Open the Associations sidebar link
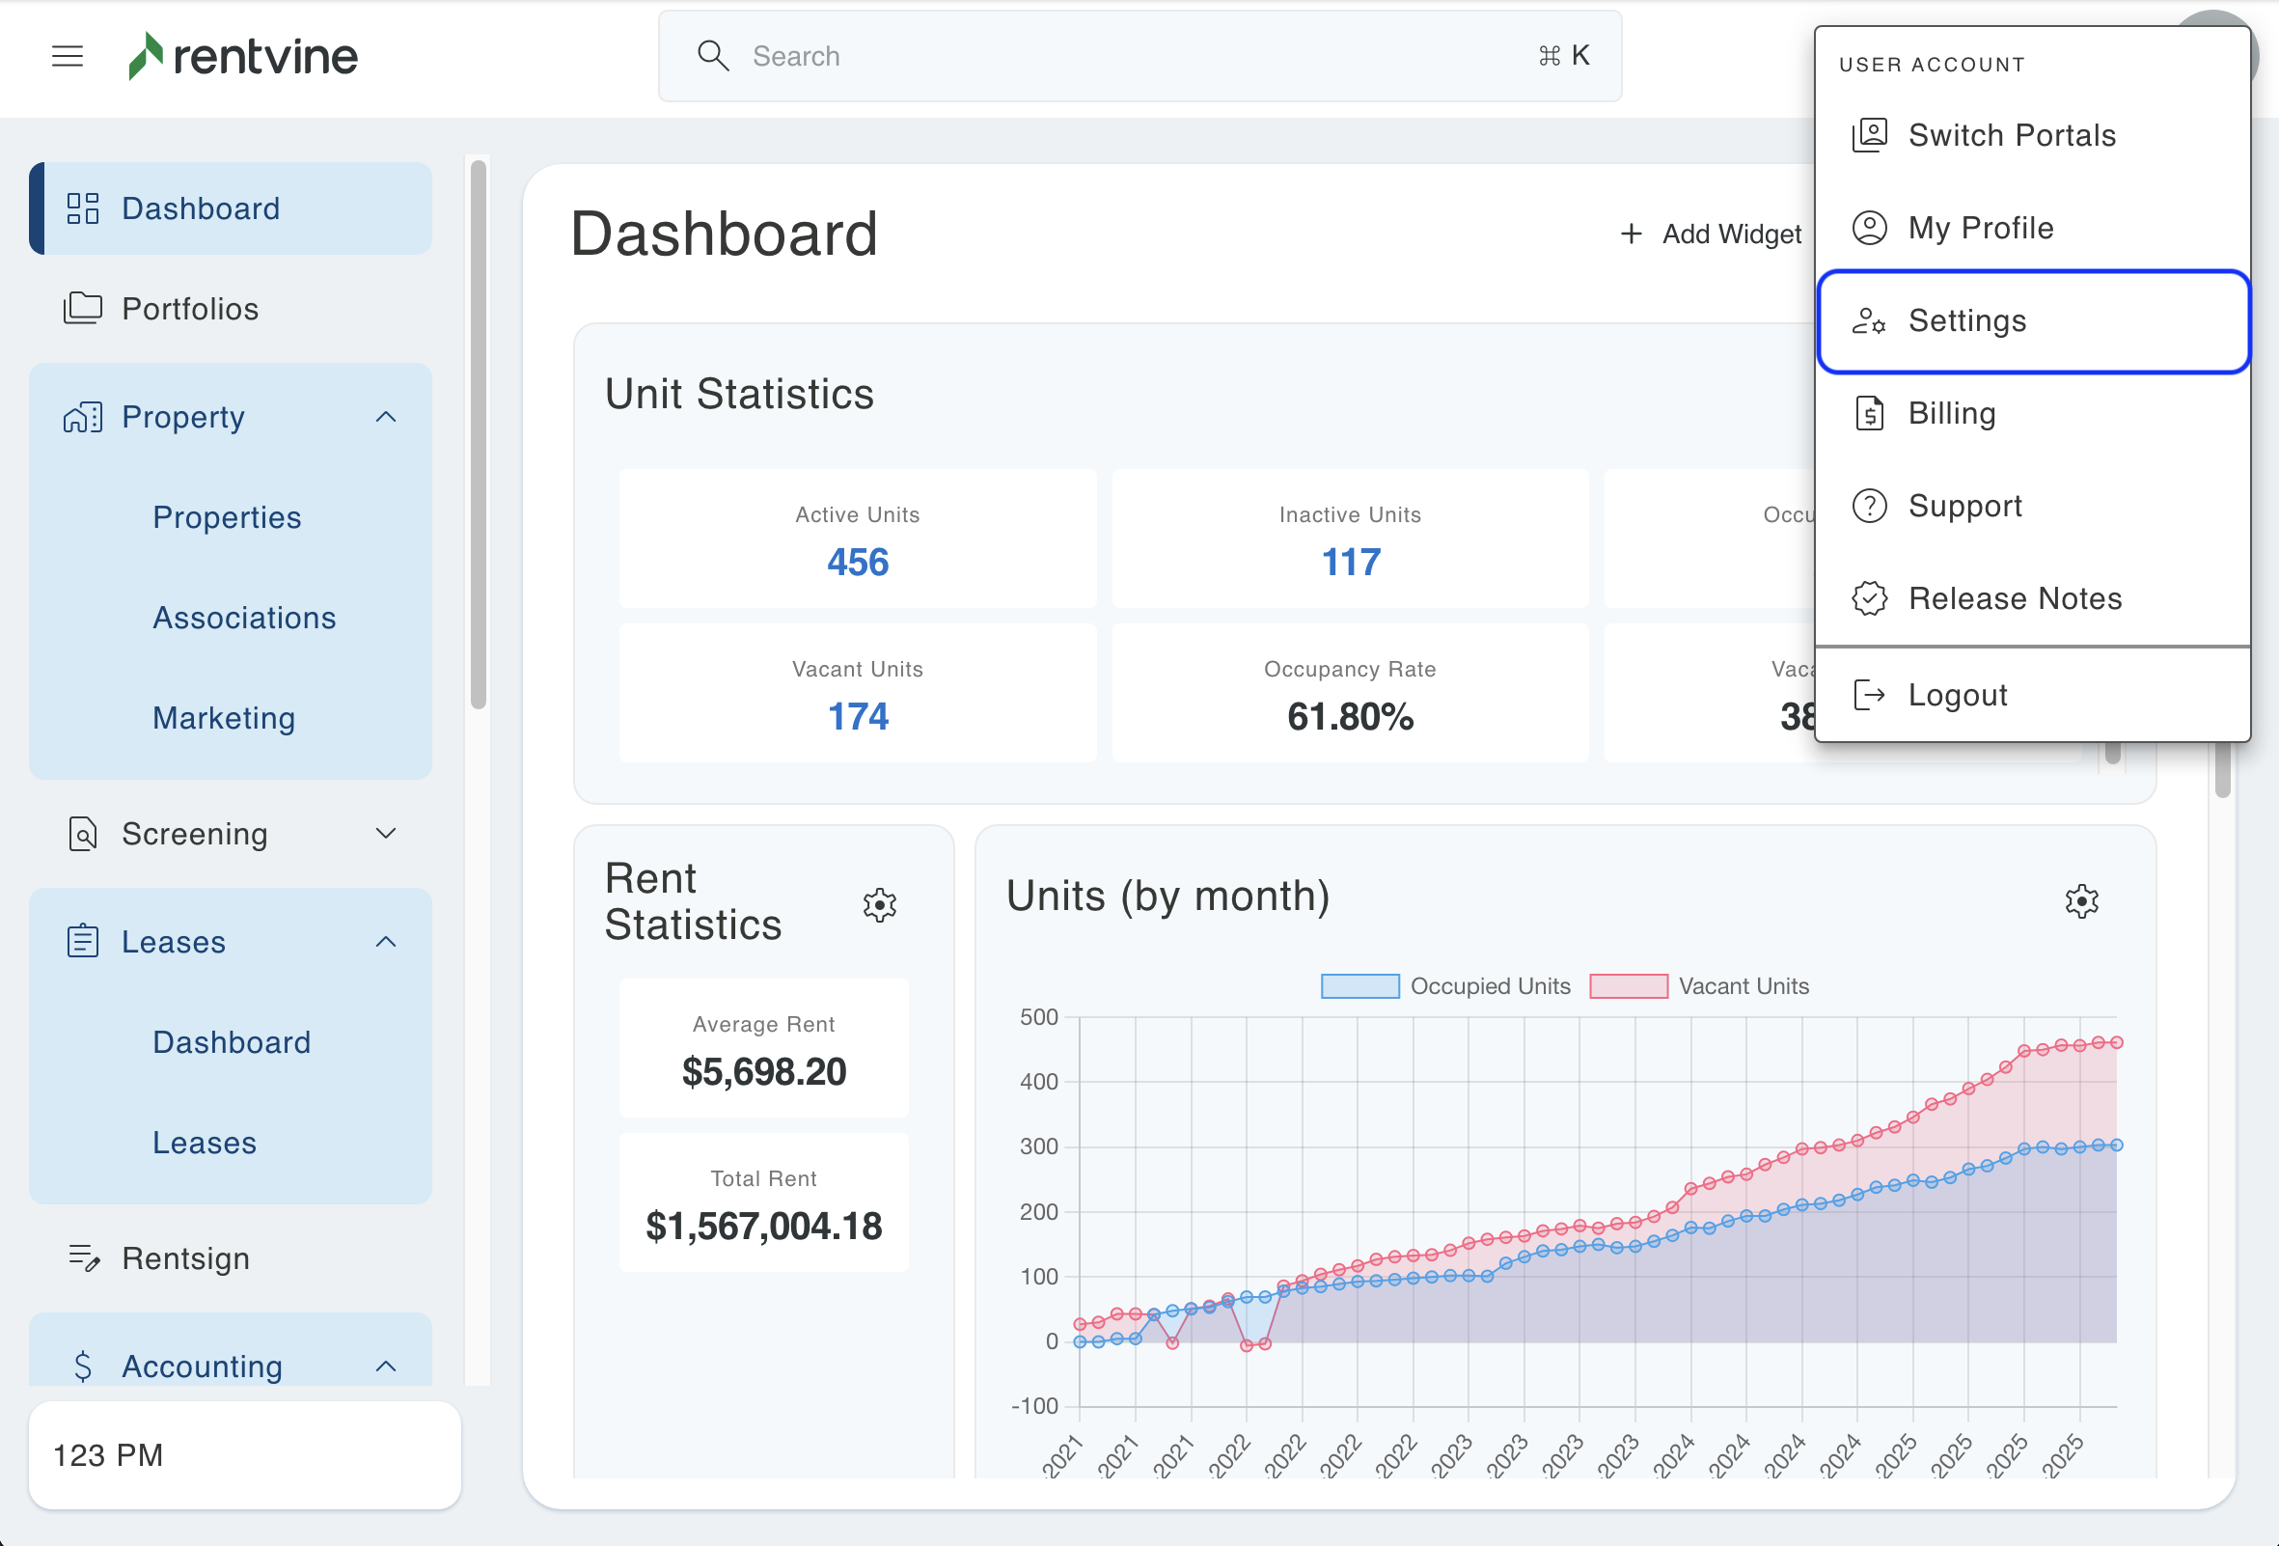Image resolution: width=2279 pixels, height=1546 pixels. point(244,618)
